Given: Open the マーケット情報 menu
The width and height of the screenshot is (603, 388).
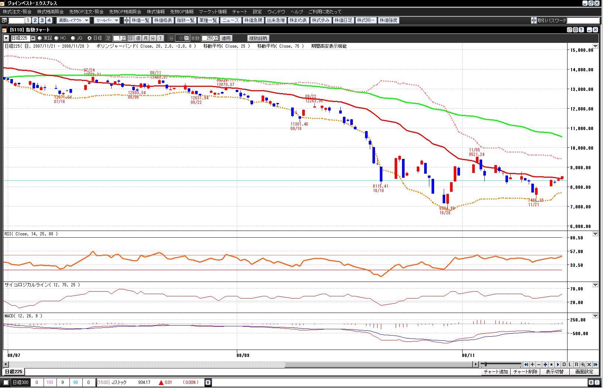Looking at the screenshot, I should click(x=212, y=12).
